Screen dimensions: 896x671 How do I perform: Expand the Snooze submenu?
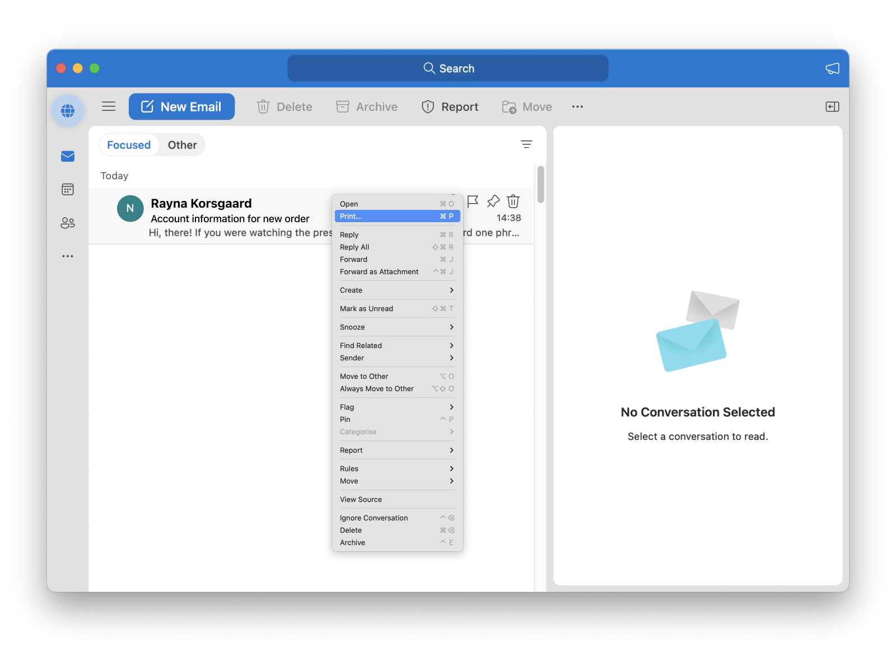tap(397, 327)
